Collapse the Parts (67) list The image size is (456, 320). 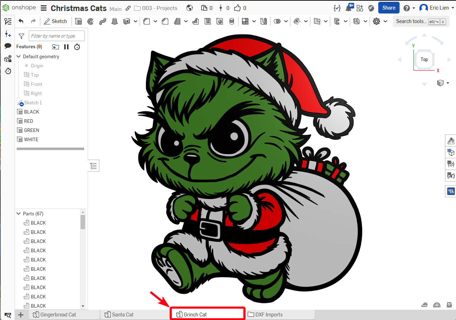[19, 214]
